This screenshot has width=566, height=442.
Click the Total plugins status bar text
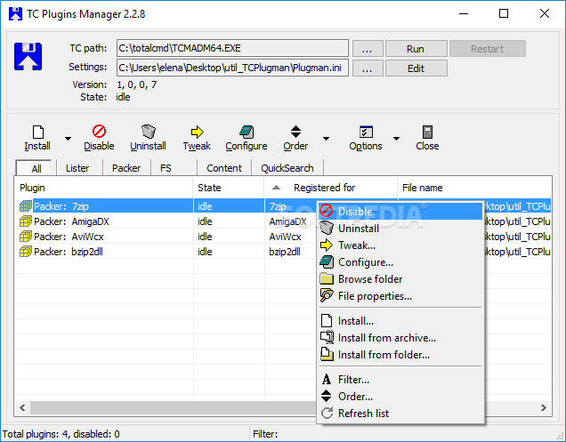point(61,434)
